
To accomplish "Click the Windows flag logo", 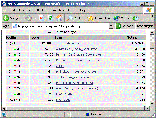I will coord(149,10).
